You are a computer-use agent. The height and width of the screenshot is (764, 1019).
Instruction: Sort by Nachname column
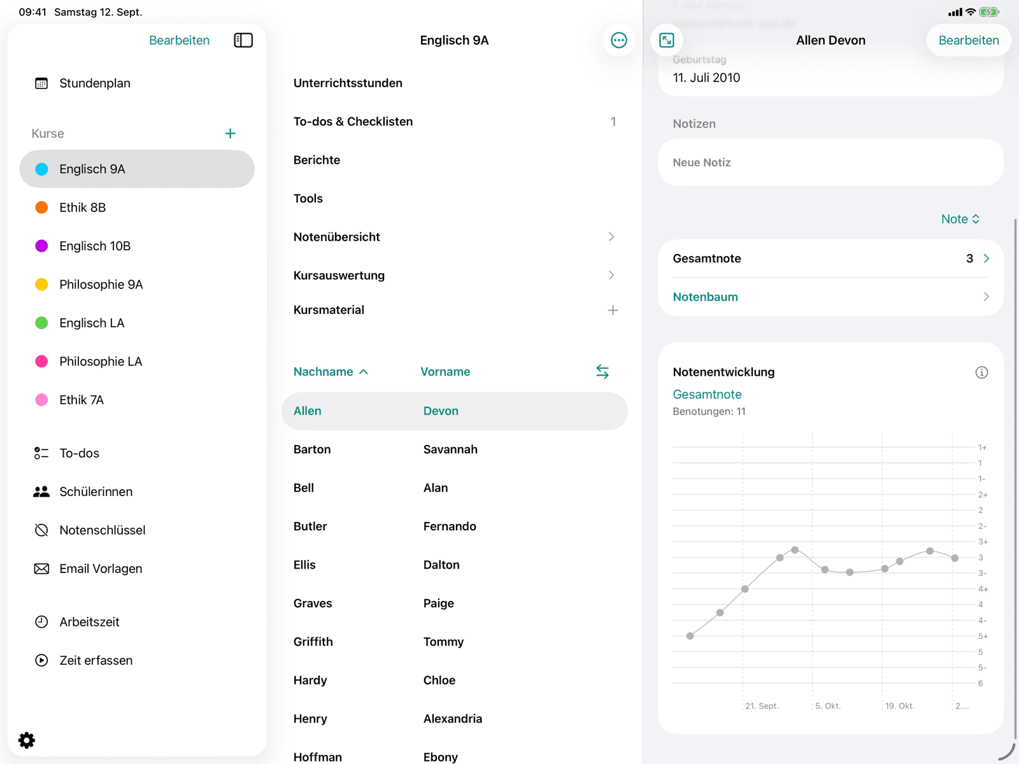[x=331, y=372]
